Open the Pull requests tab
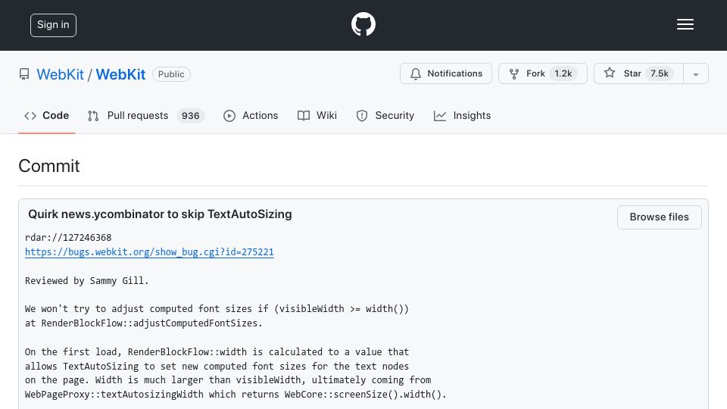727x409 pixels. 145,115
